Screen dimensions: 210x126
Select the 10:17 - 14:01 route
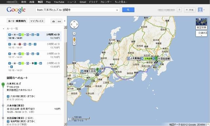[x=34, y=55]
